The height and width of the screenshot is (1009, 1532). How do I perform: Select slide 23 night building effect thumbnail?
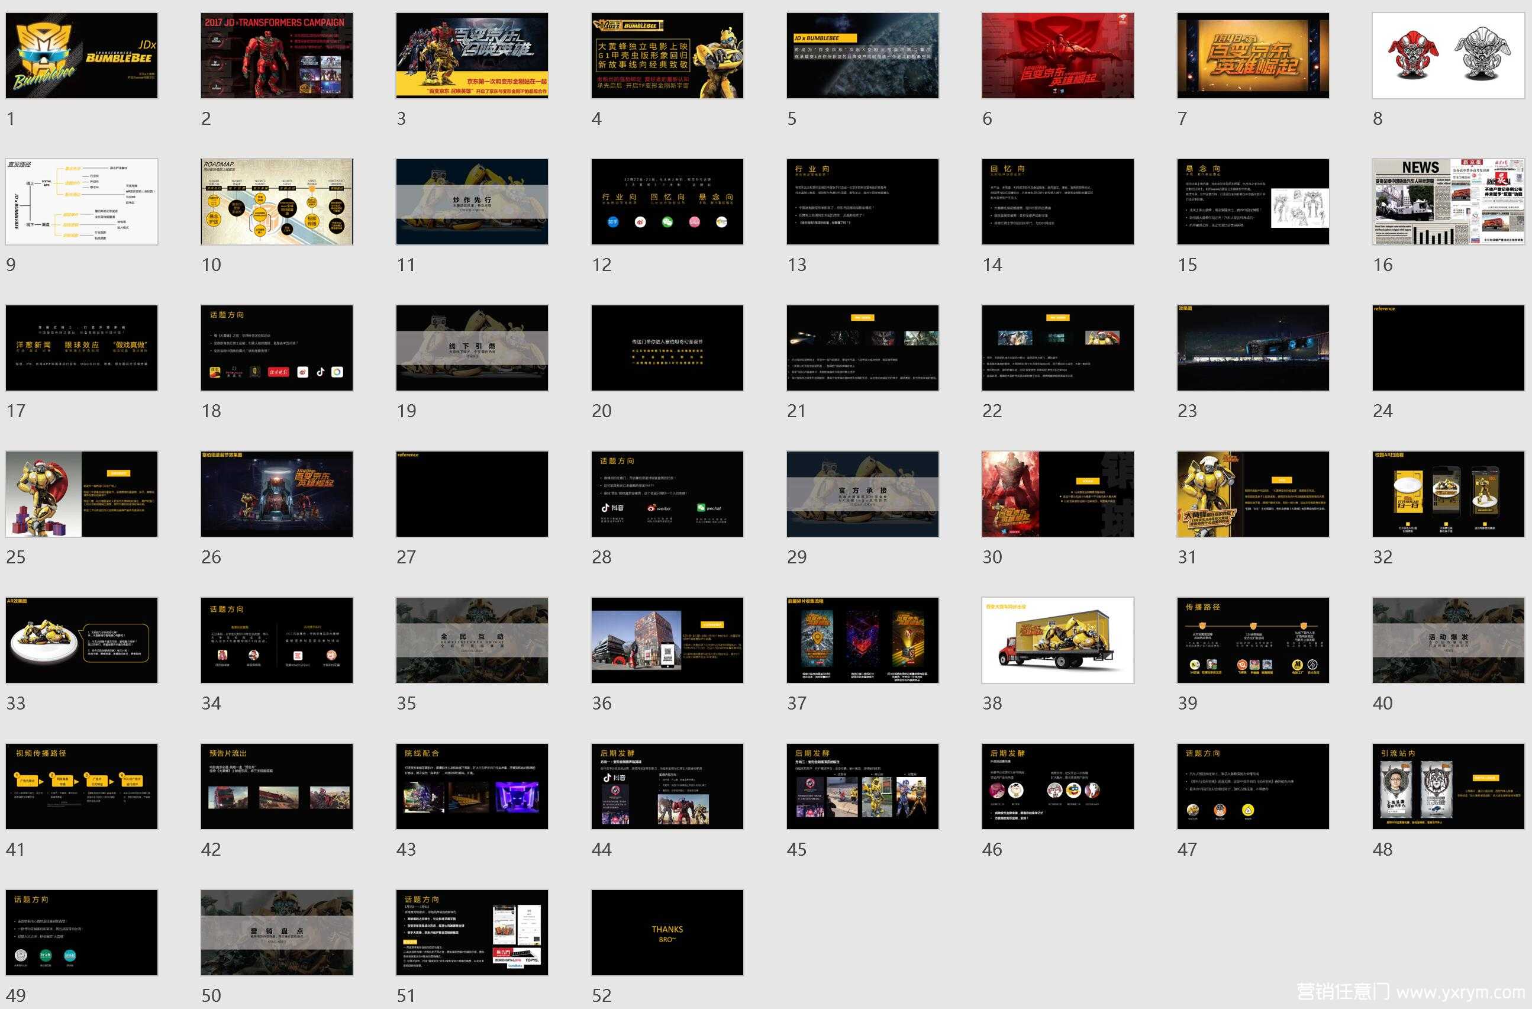pyautogui.click(x=1253, y=348)
